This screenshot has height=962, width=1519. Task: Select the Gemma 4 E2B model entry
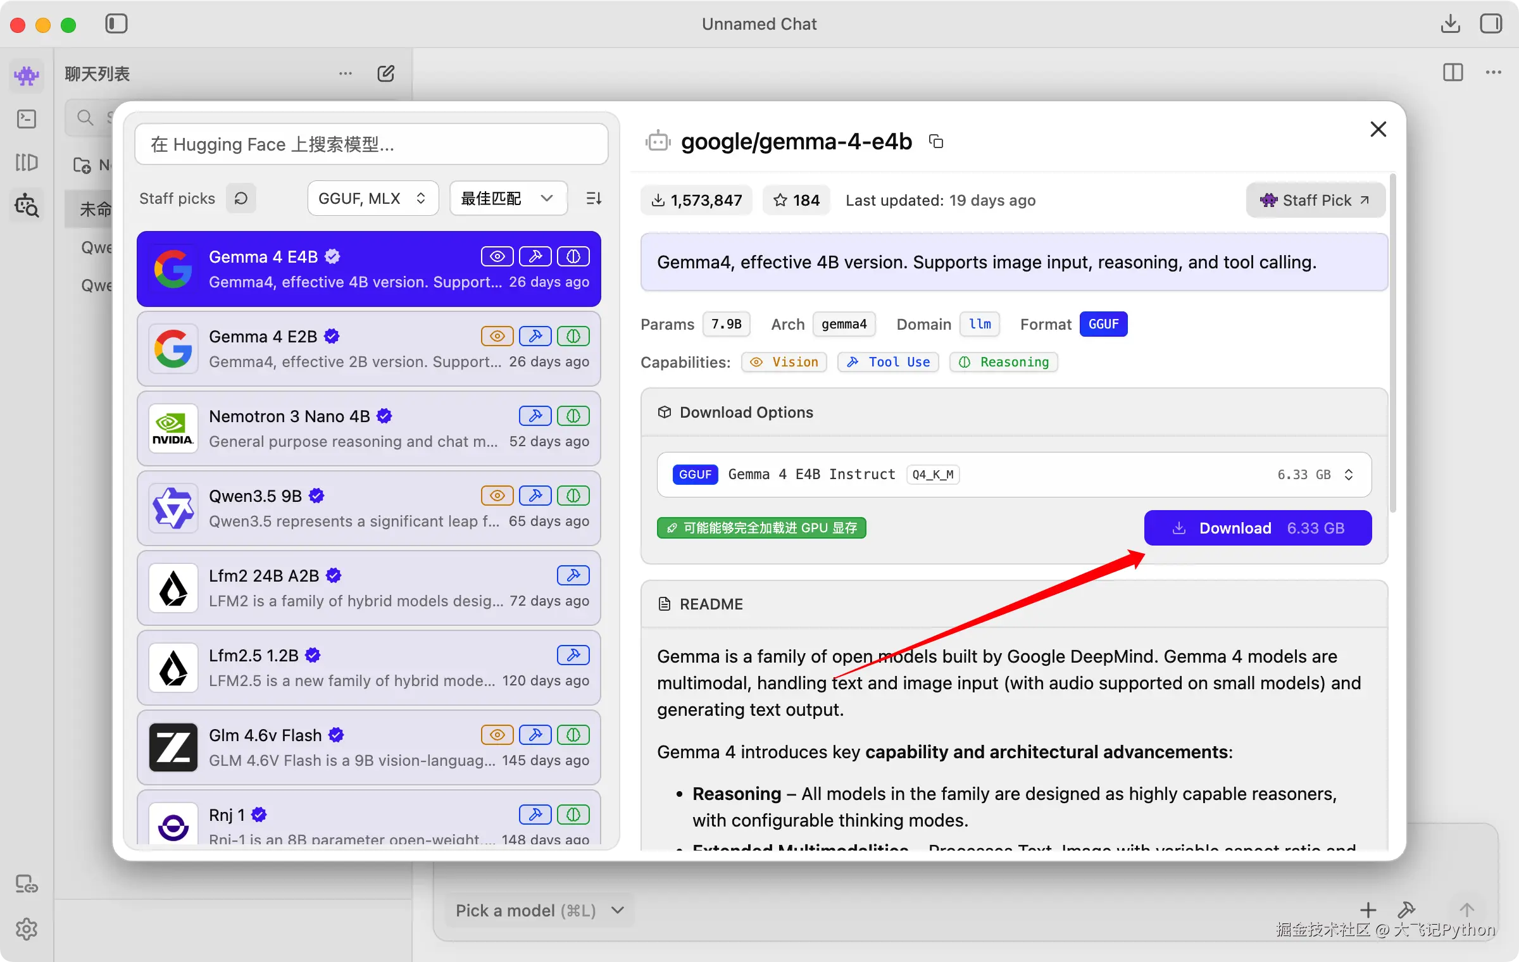pyautogui.click(x=369, y=349)
